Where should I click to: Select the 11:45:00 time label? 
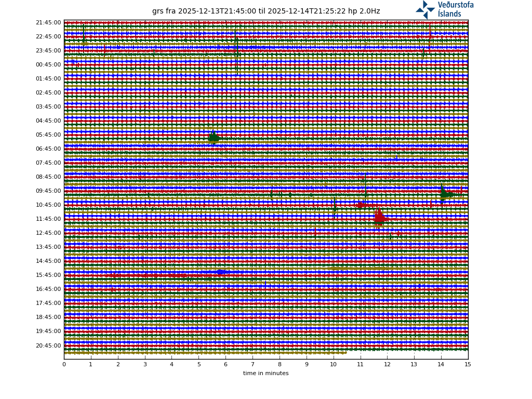click(x=48, y=219)
